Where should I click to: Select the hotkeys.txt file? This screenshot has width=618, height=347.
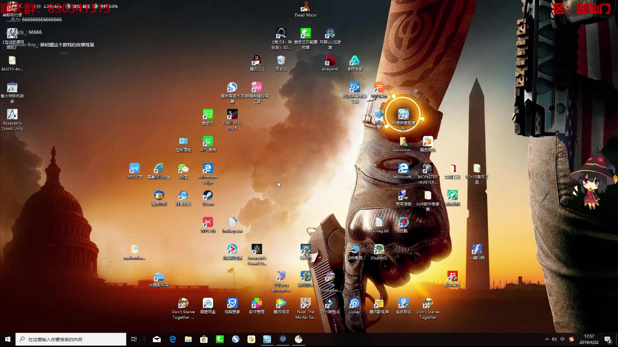pos(232,225)
